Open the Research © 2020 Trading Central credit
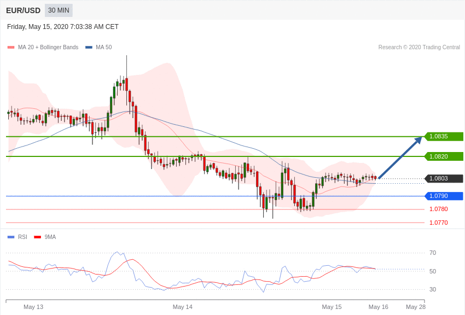 [x=419, y=47]
